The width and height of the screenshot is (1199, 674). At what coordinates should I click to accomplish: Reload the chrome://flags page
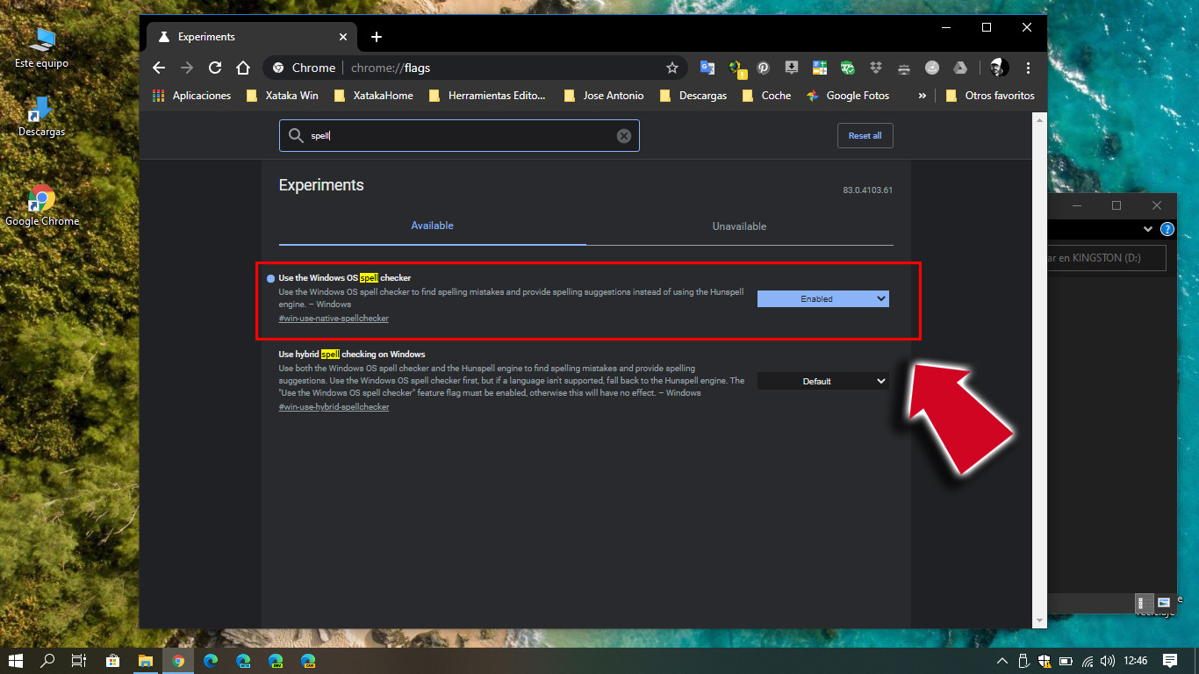pyautogui.click(x=214, y=68)
